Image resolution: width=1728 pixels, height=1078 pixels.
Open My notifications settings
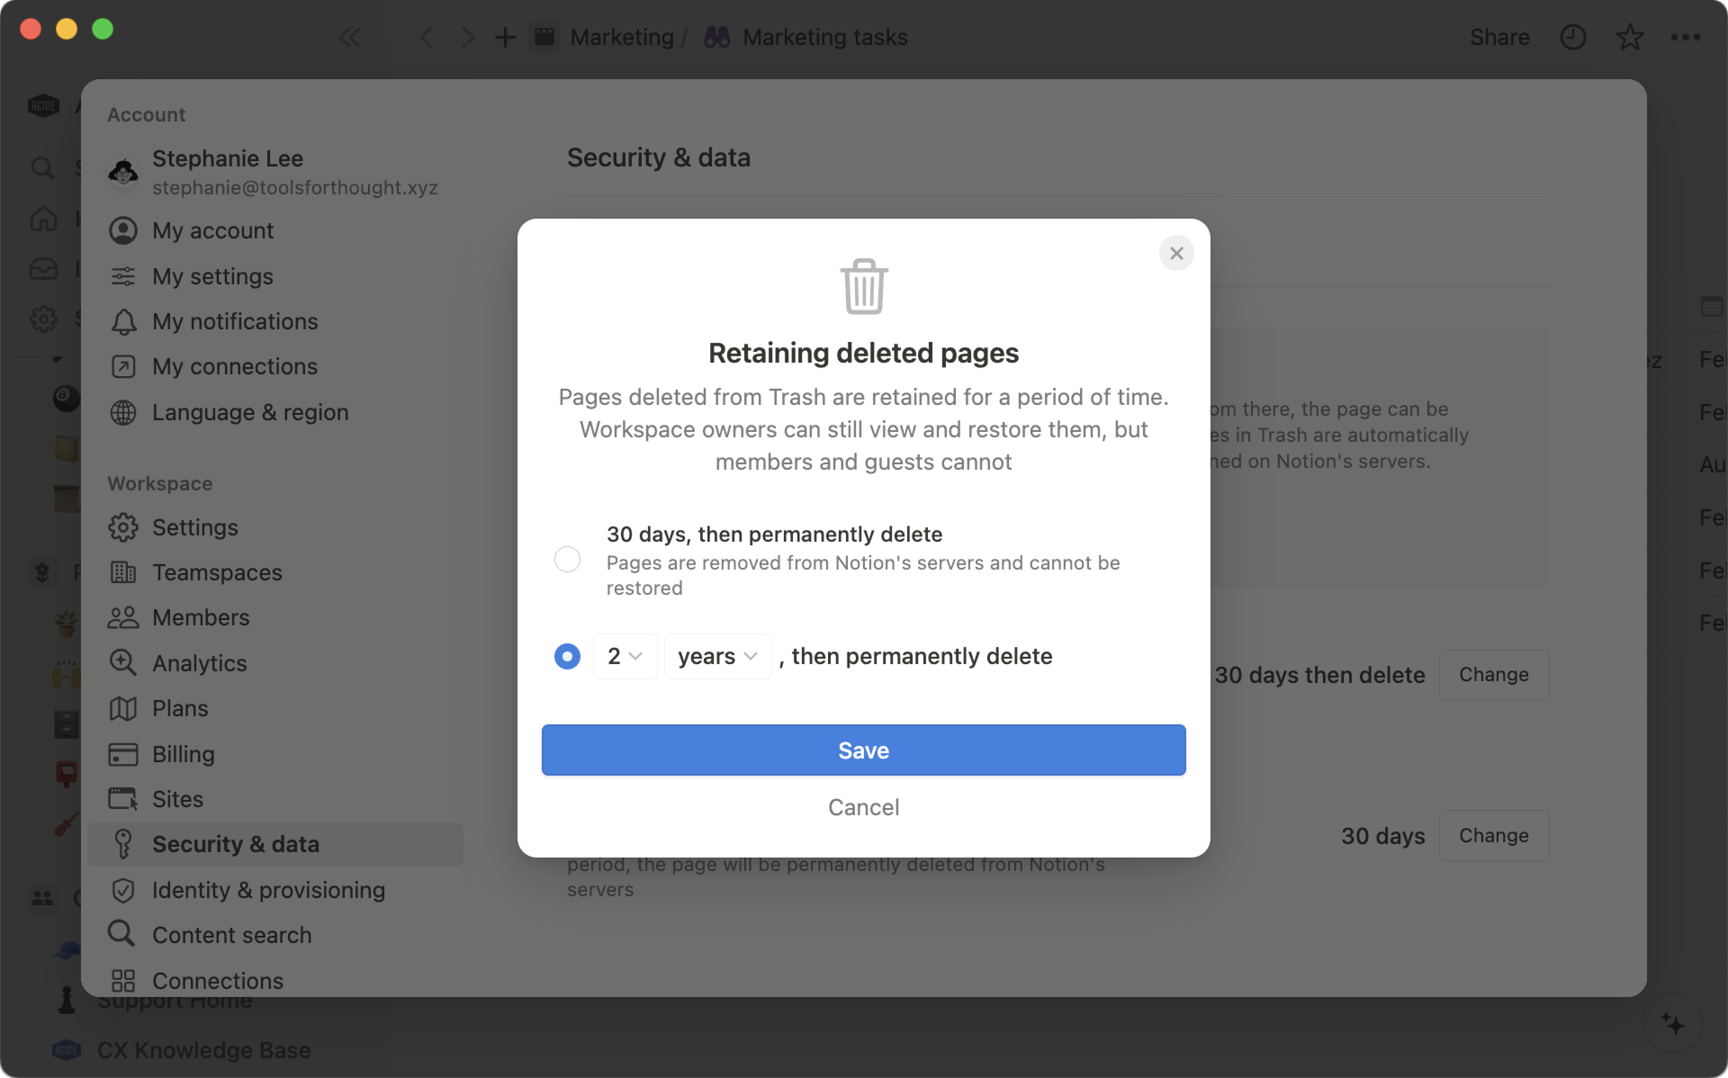click(x=235, y=320)
